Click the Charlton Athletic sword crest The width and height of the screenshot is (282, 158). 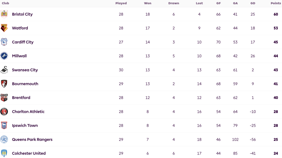(x=4, y=112)
